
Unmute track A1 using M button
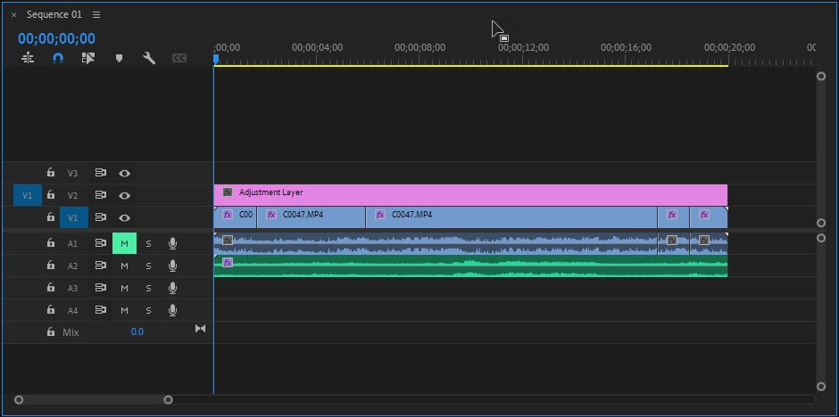pyautogui.click(x=124, y=243)
